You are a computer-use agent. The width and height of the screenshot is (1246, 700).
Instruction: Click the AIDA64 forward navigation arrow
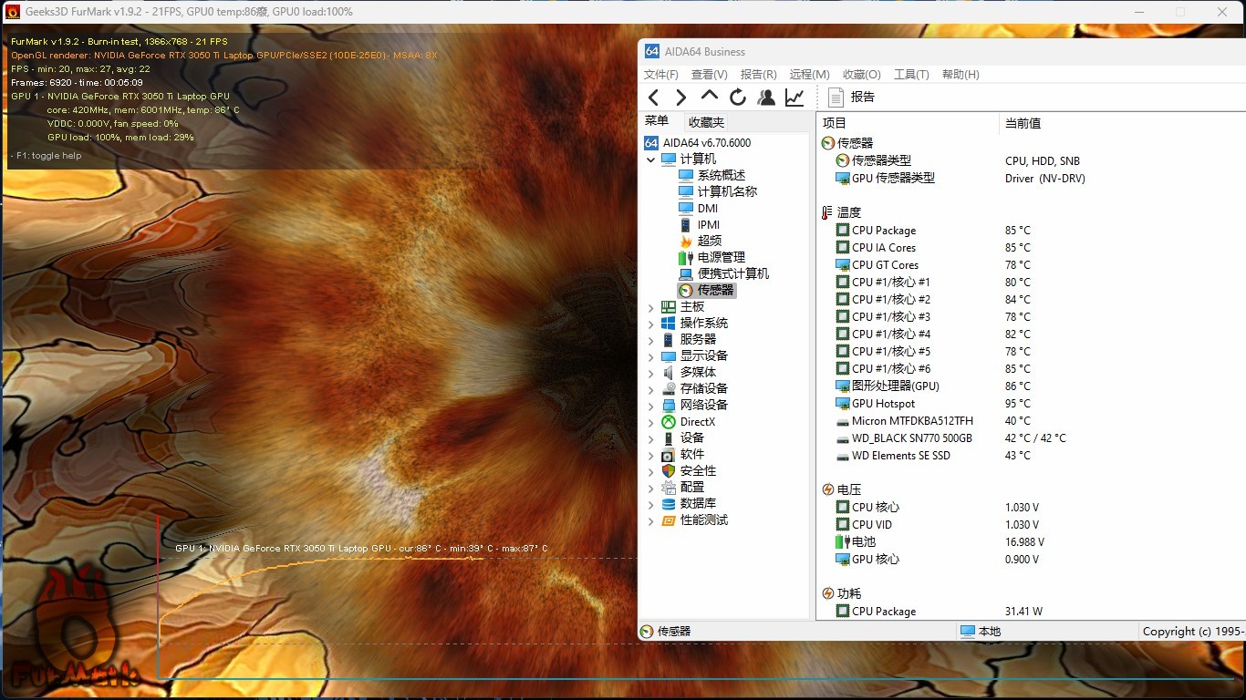click(x=681, y=98)
